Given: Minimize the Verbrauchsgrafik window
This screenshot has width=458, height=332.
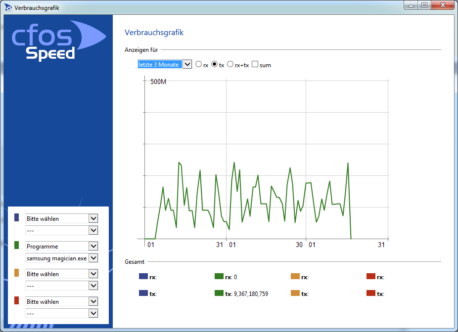Looking at the screenshot, I should pyautogui.click(x=411, y=5).
